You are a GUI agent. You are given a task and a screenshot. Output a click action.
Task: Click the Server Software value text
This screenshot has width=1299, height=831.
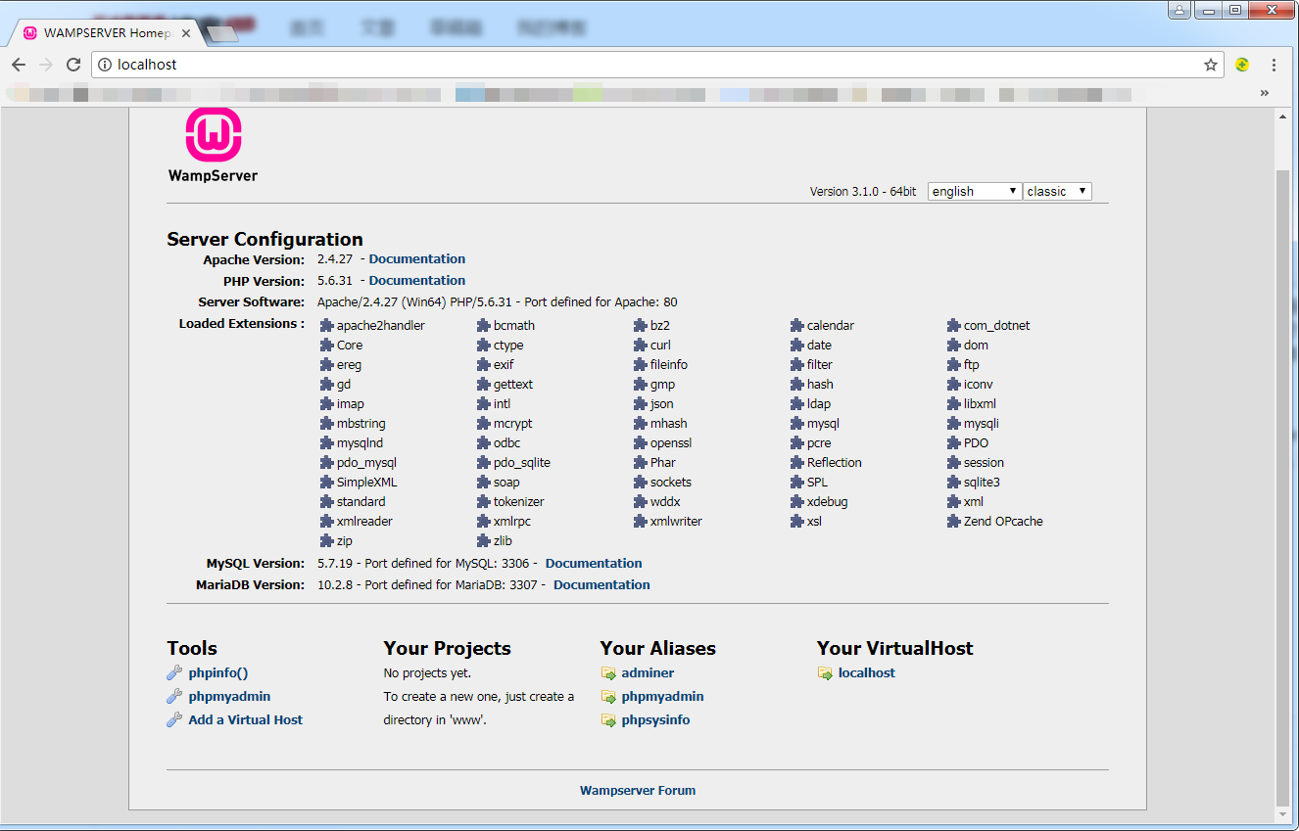pyautogui.click(x=498, y=301)
